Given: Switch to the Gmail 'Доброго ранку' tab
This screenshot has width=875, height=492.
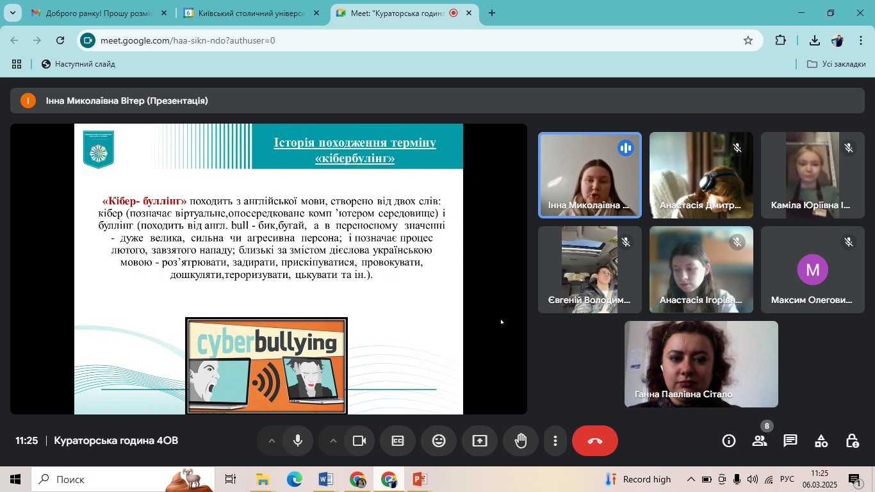Looking at the screenshot, I should click(x=93, y=13).
